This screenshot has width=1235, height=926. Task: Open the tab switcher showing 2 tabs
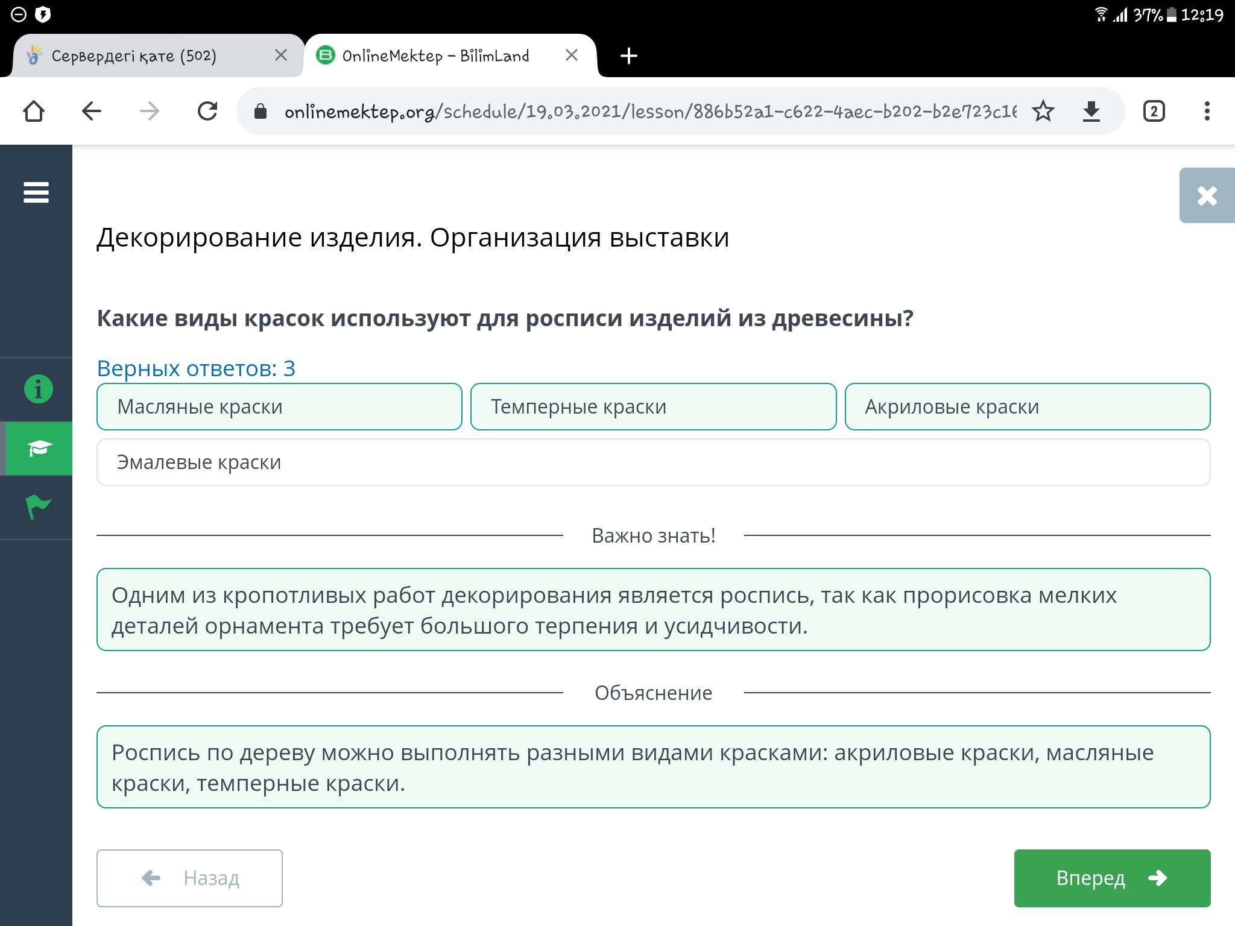pyautogui.click(x=1154, y=112)
